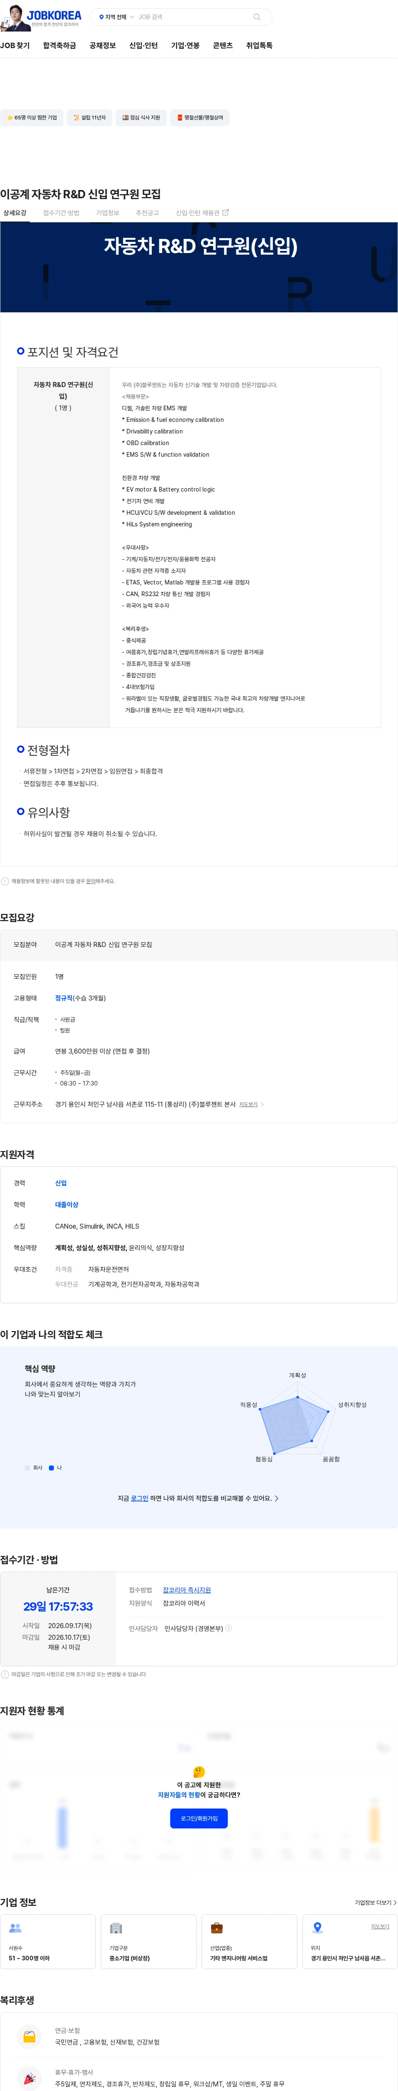Focus the JOB 검색 search field
The image size is (398, 2091).
(x=190, y=17)
